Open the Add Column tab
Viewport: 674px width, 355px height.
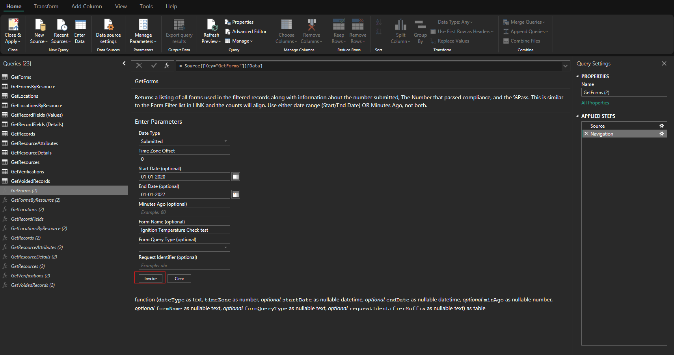[x=86, y=6]
